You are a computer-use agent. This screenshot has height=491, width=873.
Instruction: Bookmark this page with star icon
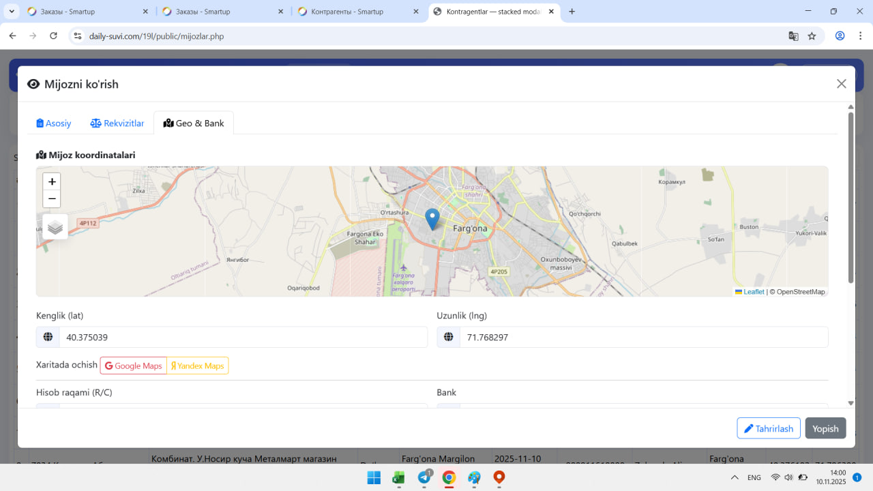coord(812,36)
